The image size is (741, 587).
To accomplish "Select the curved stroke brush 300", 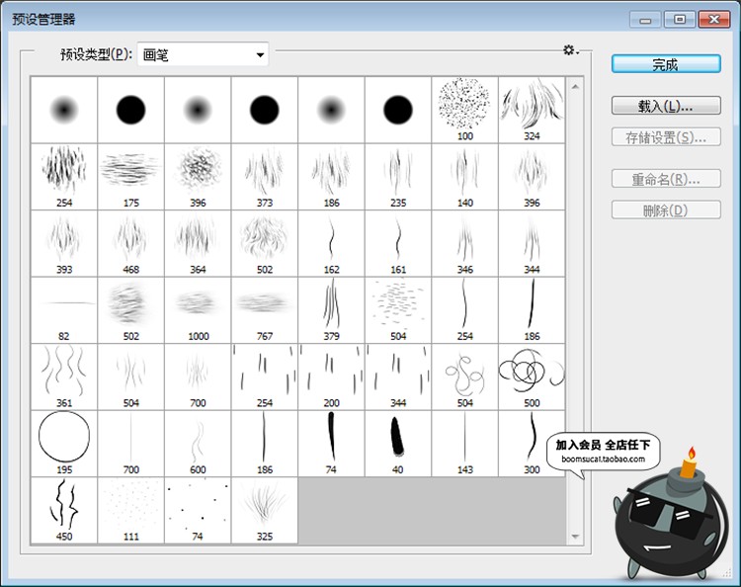I will [532, 444].
